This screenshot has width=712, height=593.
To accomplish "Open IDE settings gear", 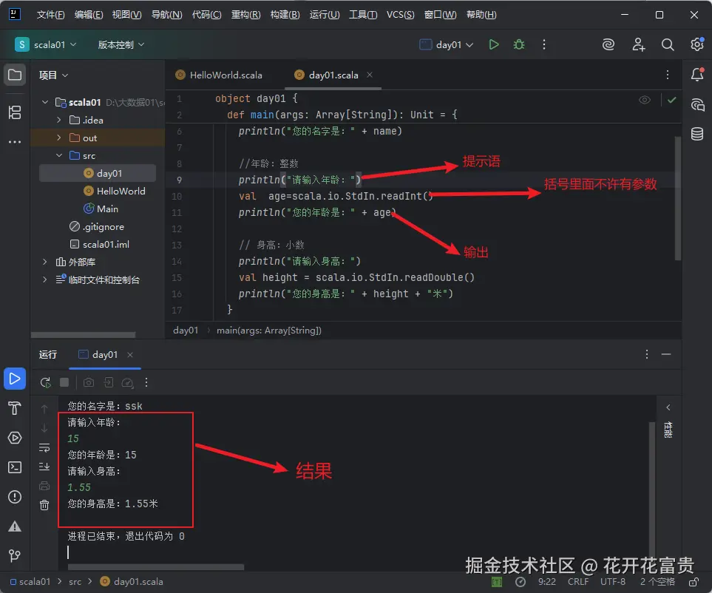I will 697,44.
